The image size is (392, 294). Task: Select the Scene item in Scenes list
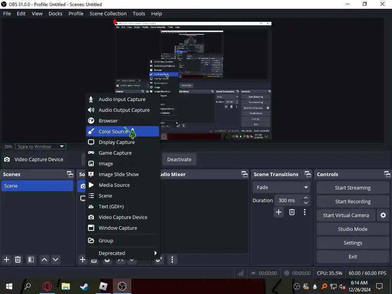point(37,186)
